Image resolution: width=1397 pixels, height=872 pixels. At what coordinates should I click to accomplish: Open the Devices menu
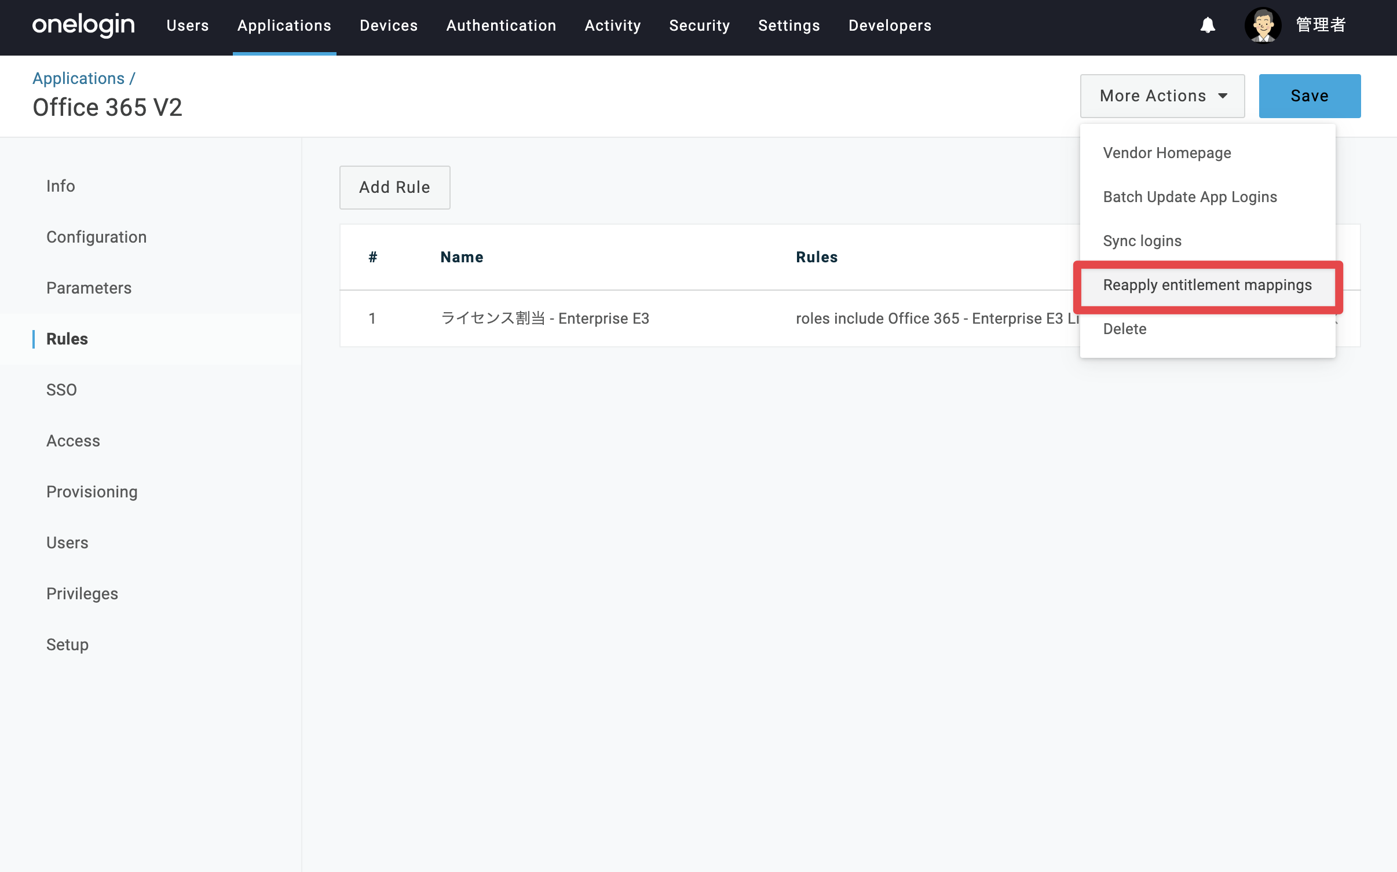point(389,25)
